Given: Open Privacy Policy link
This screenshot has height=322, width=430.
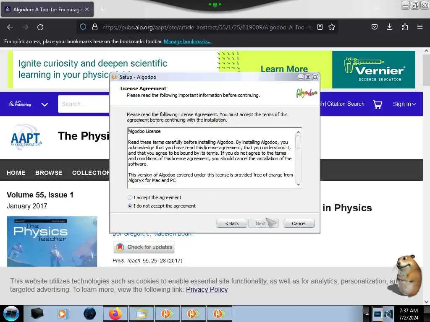Looking at the screenshot, I should (x=207, y=289).
